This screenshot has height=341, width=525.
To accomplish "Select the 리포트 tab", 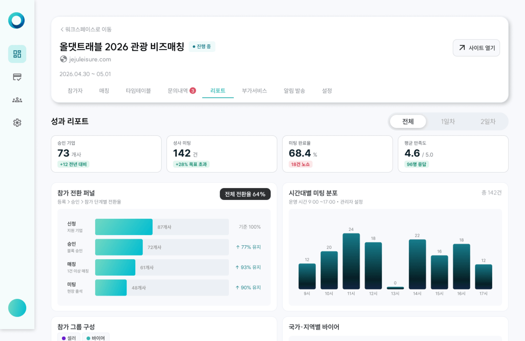I will tap(218, 91).
